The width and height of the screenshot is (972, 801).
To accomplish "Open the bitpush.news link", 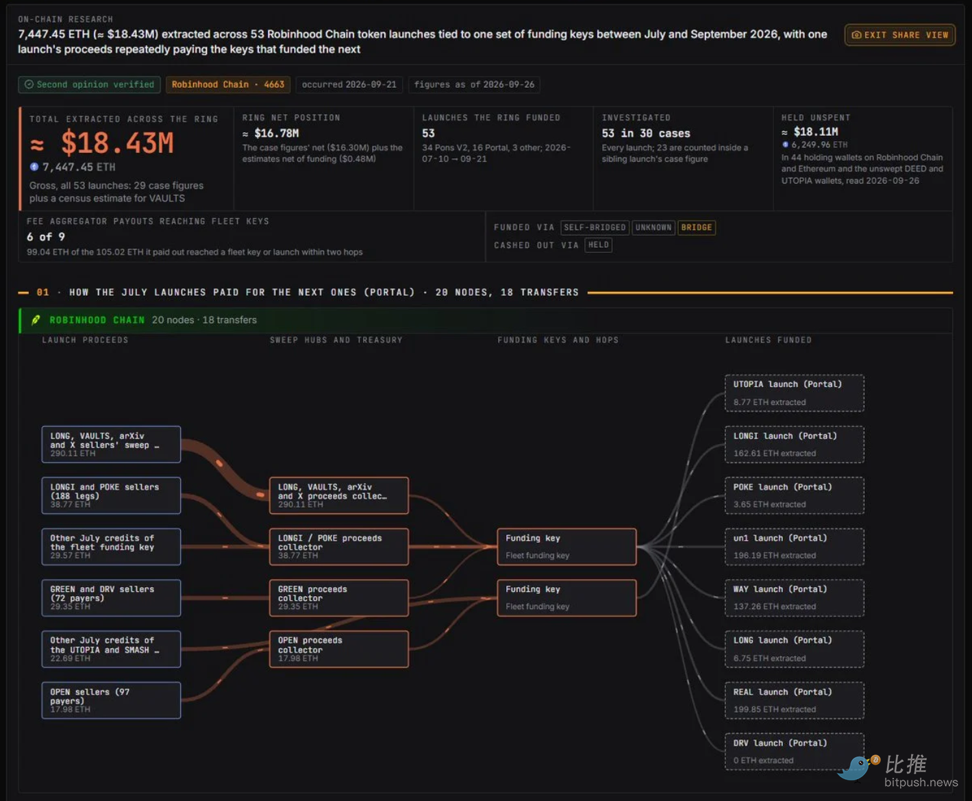I will coord(921,782).
